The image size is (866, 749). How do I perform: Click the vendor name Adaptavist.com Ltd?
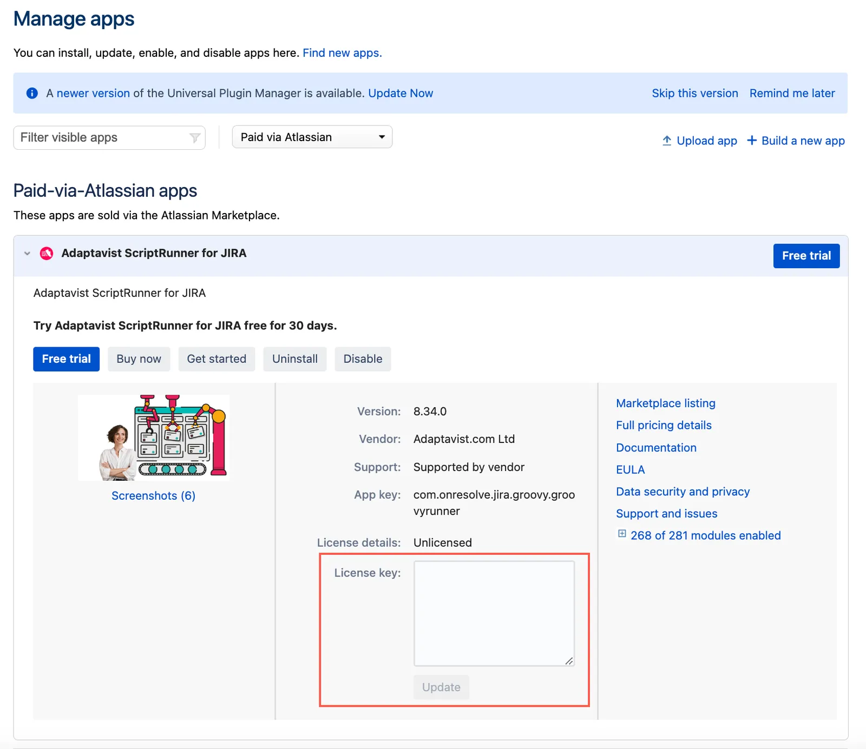[x=464, y=439]
